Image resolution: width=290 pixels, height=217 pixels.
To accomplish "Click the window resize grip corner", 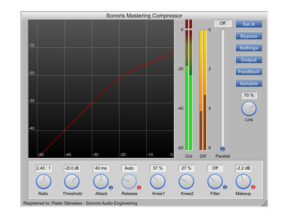I will click(265, 204).
